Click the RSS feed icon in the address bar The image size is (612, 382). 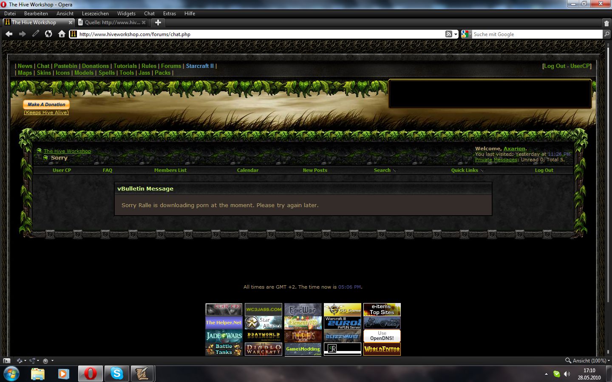[448, 34]
